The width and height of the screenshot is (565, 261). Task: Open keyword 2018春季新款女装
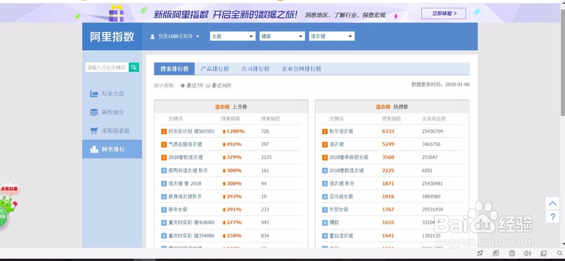tap(349, 157)
